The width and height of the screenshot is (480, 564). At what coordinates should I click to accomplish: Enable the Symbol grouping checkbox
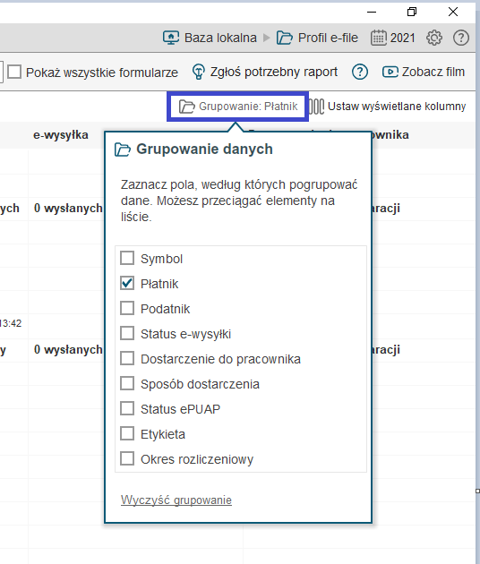127,258
